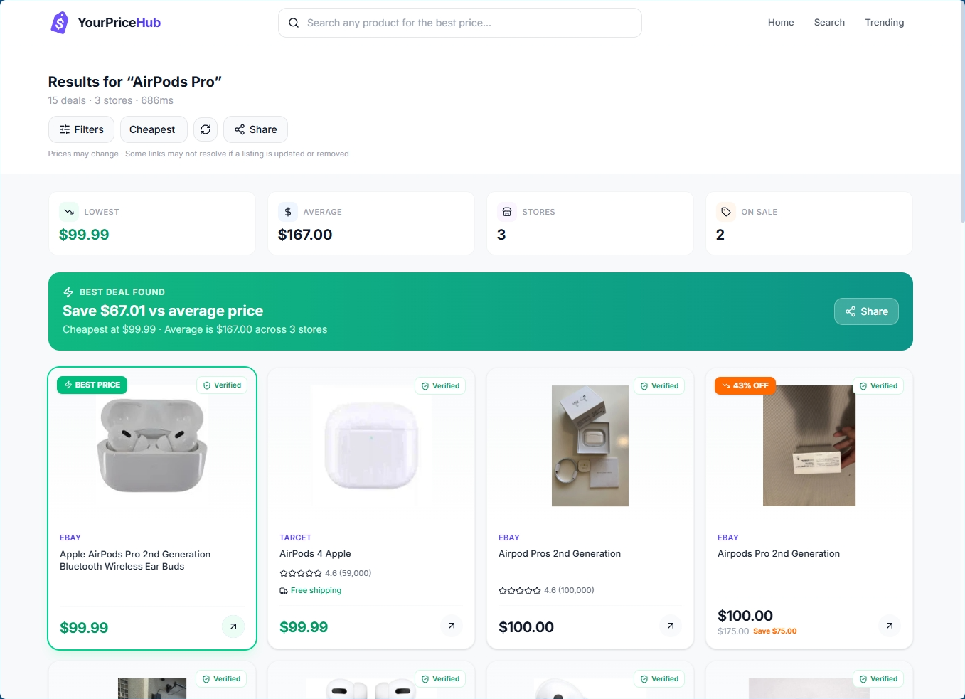Click the tag icon on the On Sale card
Screen dimensions: 965x699
[725, 211]
